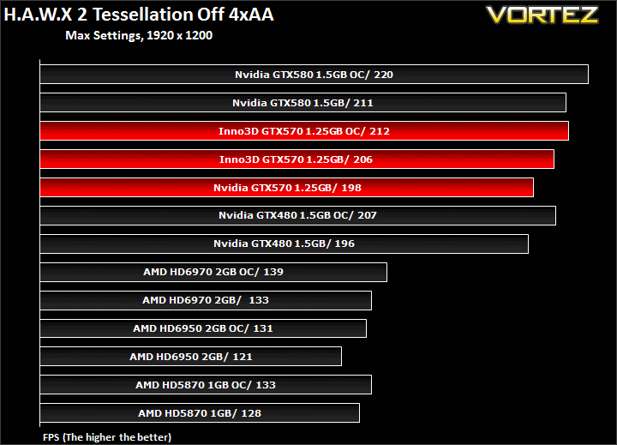The image size is (617, 445).
Task: Select the AMD HD6950 2GB 121 bar
Action: [191, 357]
